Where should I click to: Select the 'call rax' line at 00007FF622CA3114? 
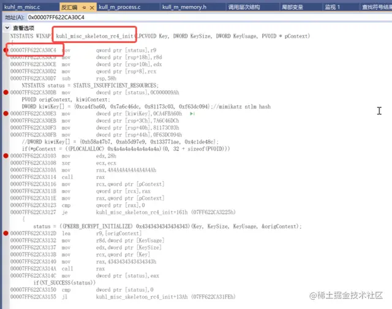pos(58,177)
